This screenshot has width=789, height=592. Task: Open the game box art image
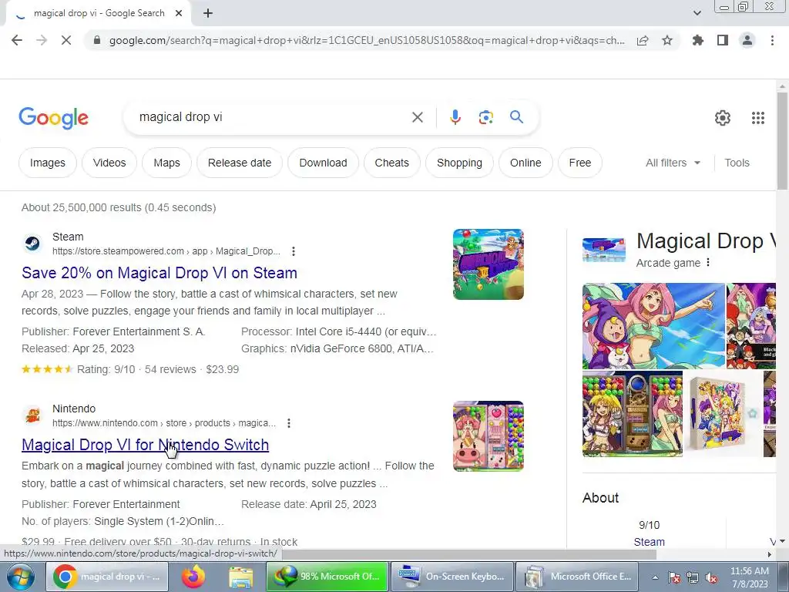coord(723,414)
